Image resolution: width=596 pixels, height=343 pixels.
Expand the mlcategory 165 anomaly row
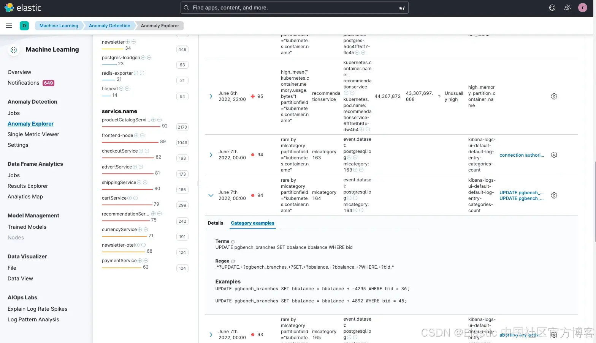(x=211, y=335)
